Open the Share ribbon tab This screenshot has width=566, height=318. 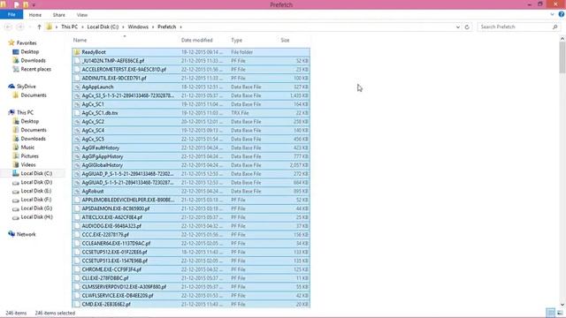[x=59, y=15]
